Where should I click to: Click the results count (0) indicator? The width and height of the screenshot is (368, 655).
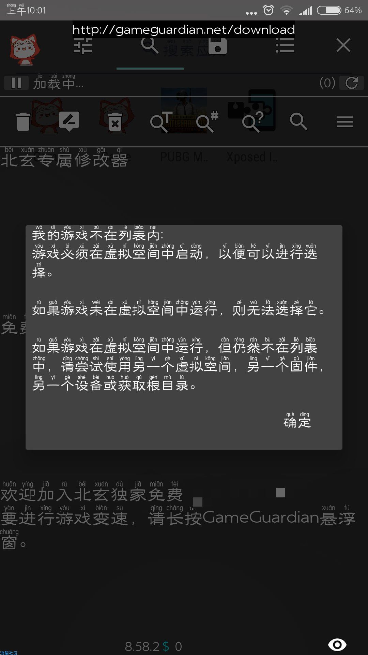[x=327, y=83]
